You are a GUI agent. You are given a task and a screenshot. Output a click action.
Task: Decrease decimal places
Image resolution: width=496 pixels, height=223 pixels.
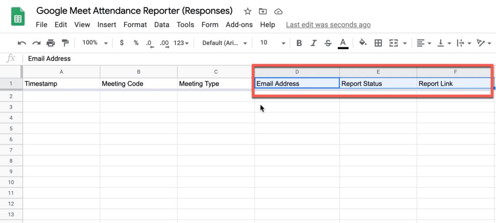point(150,44)
